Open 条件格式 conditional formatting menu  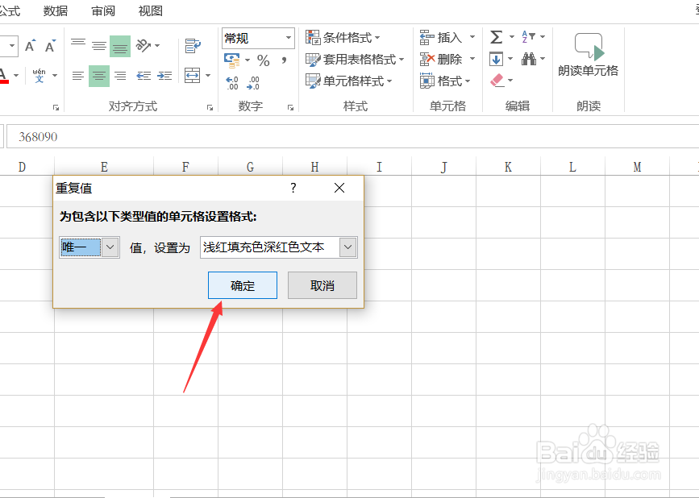click(343, 37)
